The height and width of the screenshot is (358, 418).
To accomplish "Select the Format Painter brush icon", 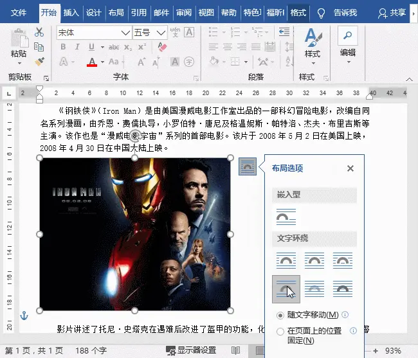I will pos(39,62).
